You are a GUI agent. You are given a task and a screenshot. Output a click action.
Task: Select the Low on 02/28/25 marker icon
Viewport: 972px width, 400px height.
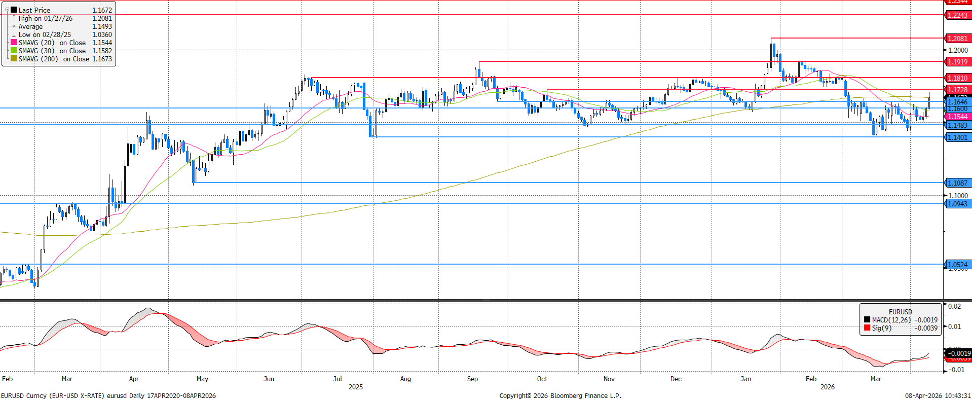coord(14,34)
